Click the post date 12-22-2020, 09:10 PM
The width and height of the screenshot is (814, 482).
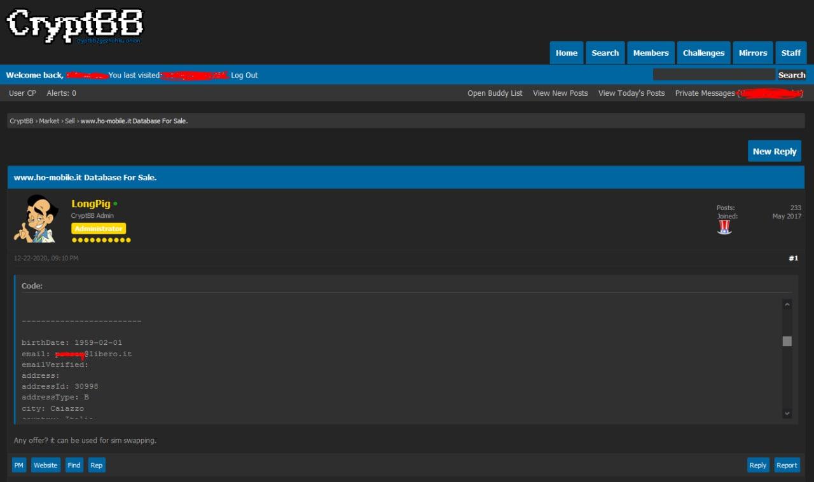pos(46,258)
